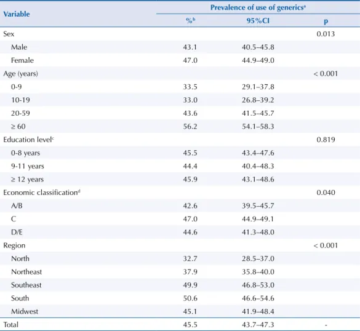Select the '10-19' age group label

click(20, 100)
